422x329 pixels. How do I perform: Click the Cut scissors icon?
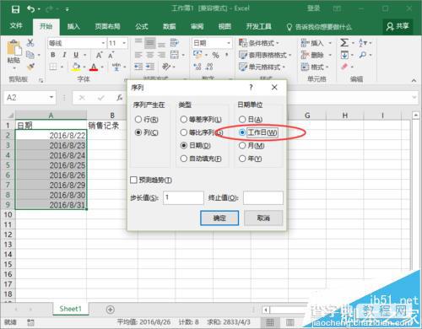coord(30,43)
